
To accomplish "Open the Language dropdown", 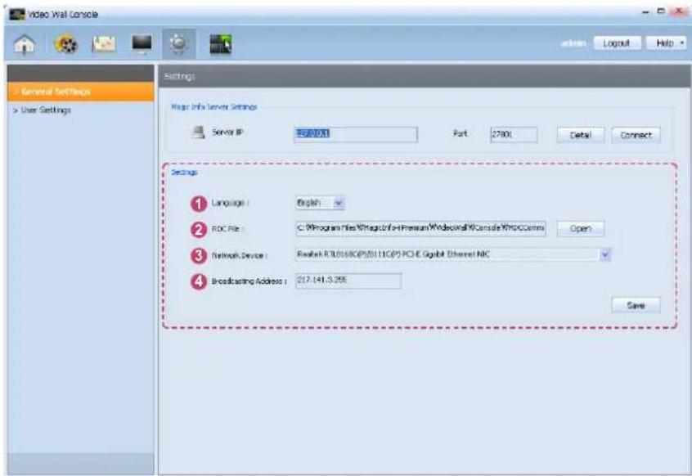I will (320, 203).
